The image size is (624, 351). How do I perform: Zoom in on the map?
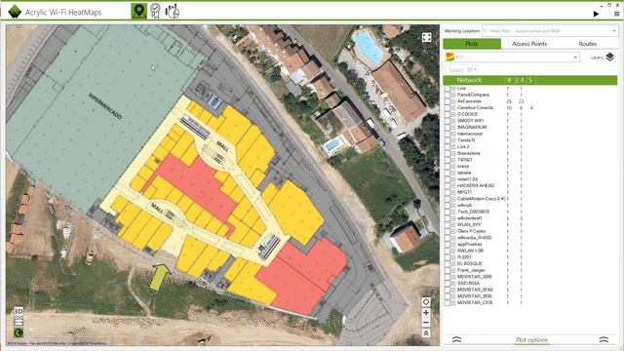click(x=426, y=313)
